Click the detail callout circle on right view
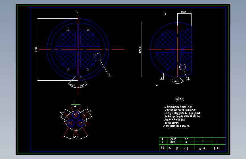This screenshot has width=246, height=159. tap(182, 67)
